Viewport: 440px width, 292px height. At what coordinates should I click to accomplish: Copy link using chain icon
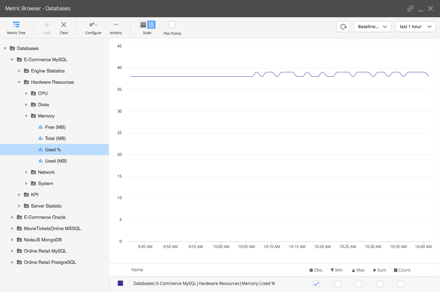[410, 8]
